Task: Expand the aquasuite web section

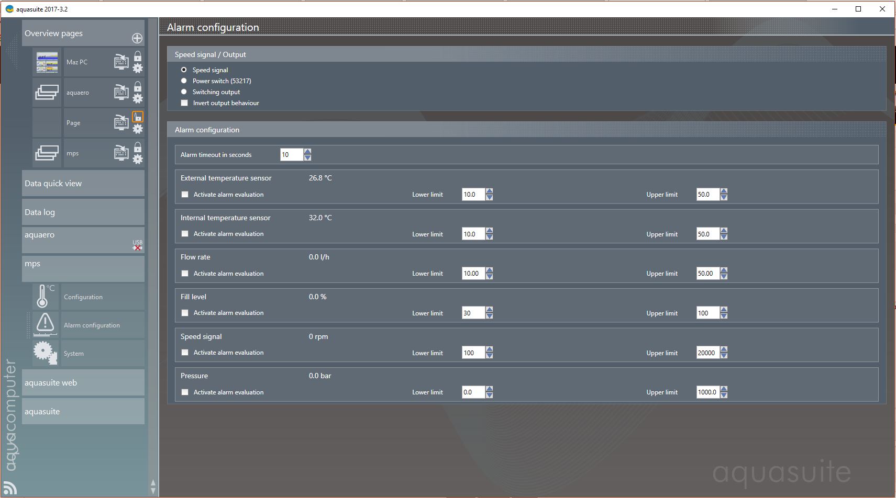Action: (x=83, y=383)
